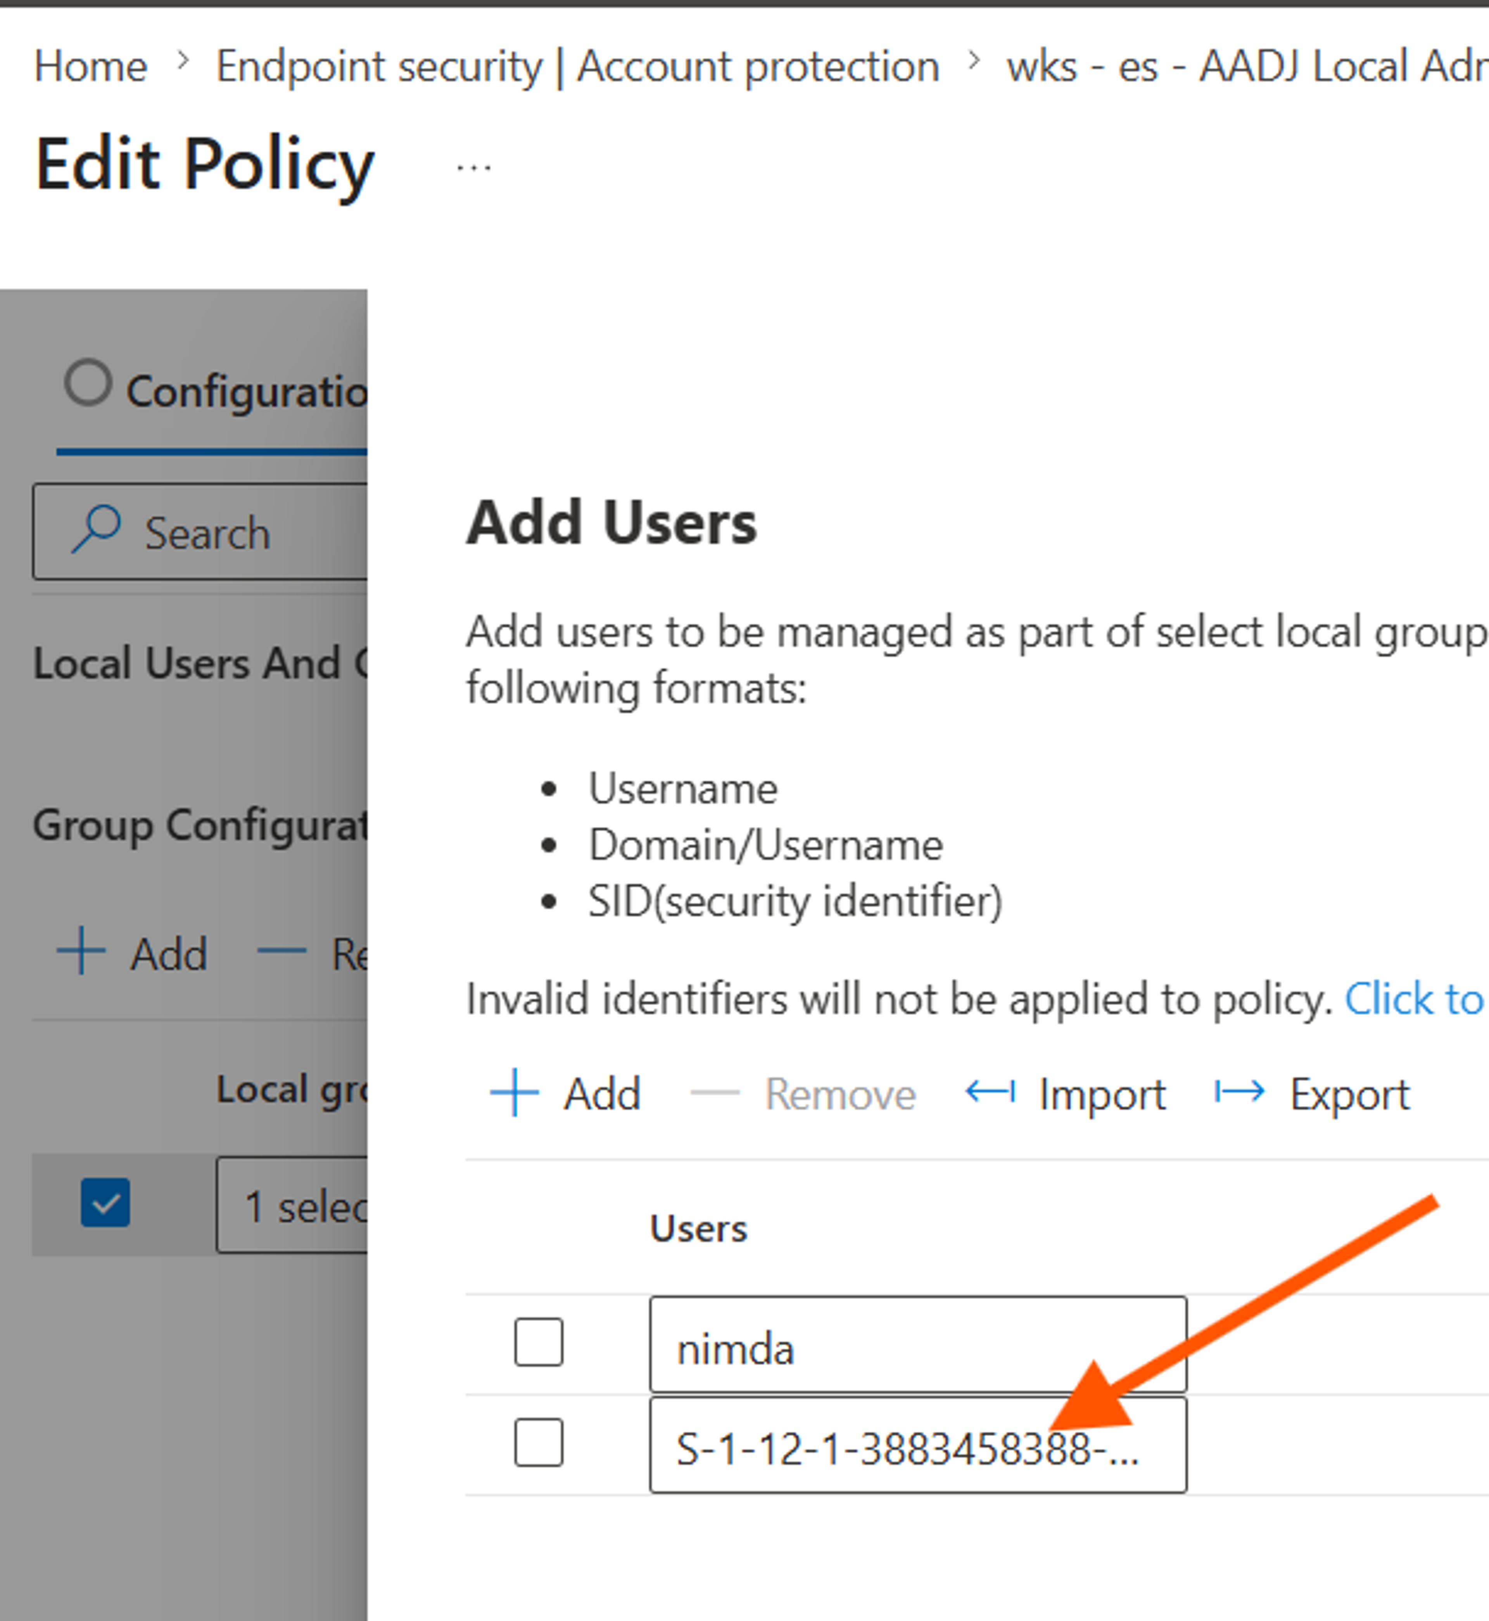Viewport: 1489px width, 1621px height.
Task: Click the 'Username' bullet text
Action: pos(682,788)
